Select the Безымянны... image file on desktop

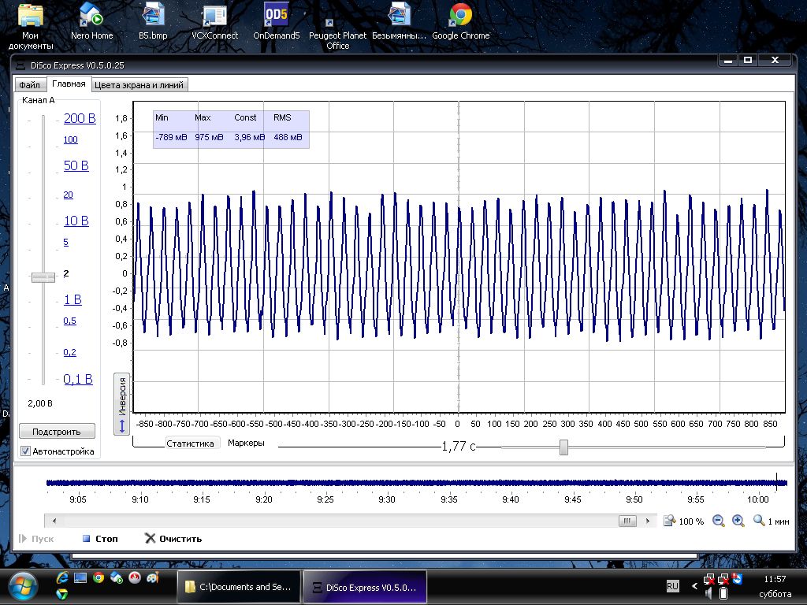[399, 21]
